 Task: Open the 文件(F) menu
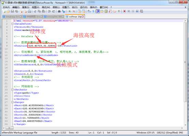pos(6,7)
